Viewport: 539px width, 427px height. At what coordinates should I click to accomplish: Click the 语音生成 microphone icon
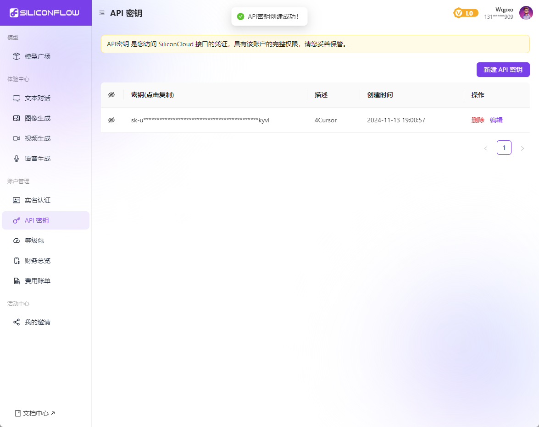coord(17,159)
